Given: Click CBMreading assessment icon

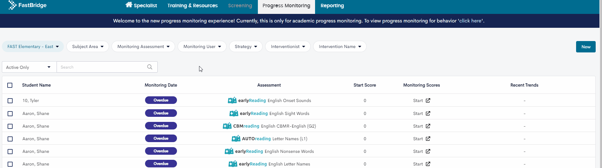Looking at the screenshot, I should [227, 126].
